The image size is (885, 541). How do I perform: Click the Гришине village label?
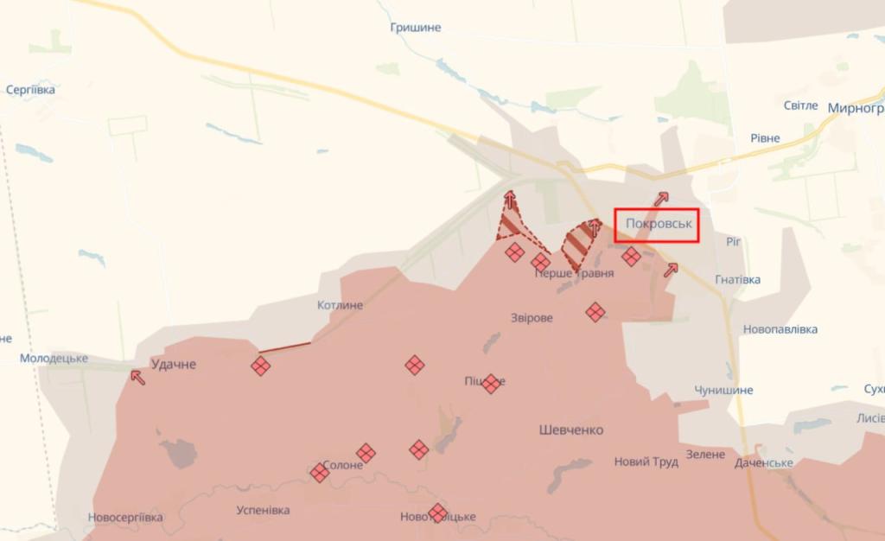pos(416,27)
